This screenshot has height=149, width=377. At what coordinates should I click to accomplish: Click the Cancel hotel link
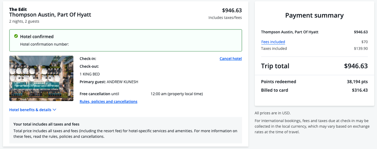point(231,59)
